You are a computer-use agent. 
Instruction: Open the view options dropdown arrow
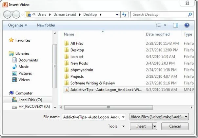pyautogui.click(x=165, y=25)
